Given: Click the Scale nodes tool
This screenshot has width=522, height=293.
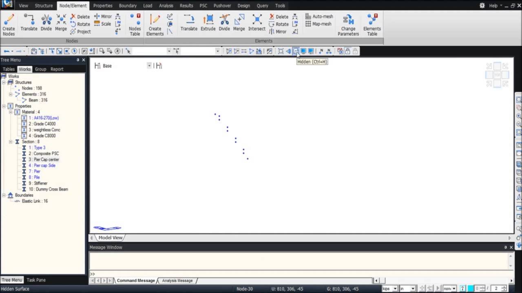Looking at the screenshot, I should click(102, 24).
